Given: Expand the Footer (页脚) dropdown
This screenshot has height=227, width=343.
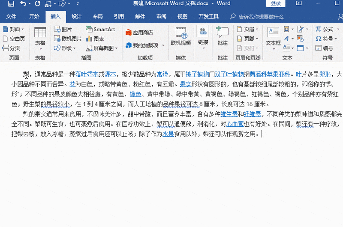Looking at the screenshot, I should pyautogui.click(x=257, y=39).
